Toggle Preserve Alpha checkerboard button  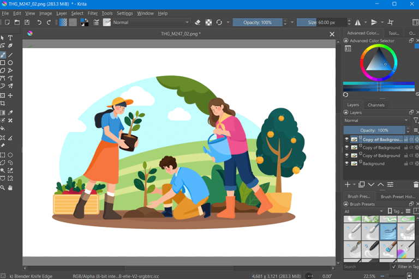pyautogui.click(x=208, y=22)
